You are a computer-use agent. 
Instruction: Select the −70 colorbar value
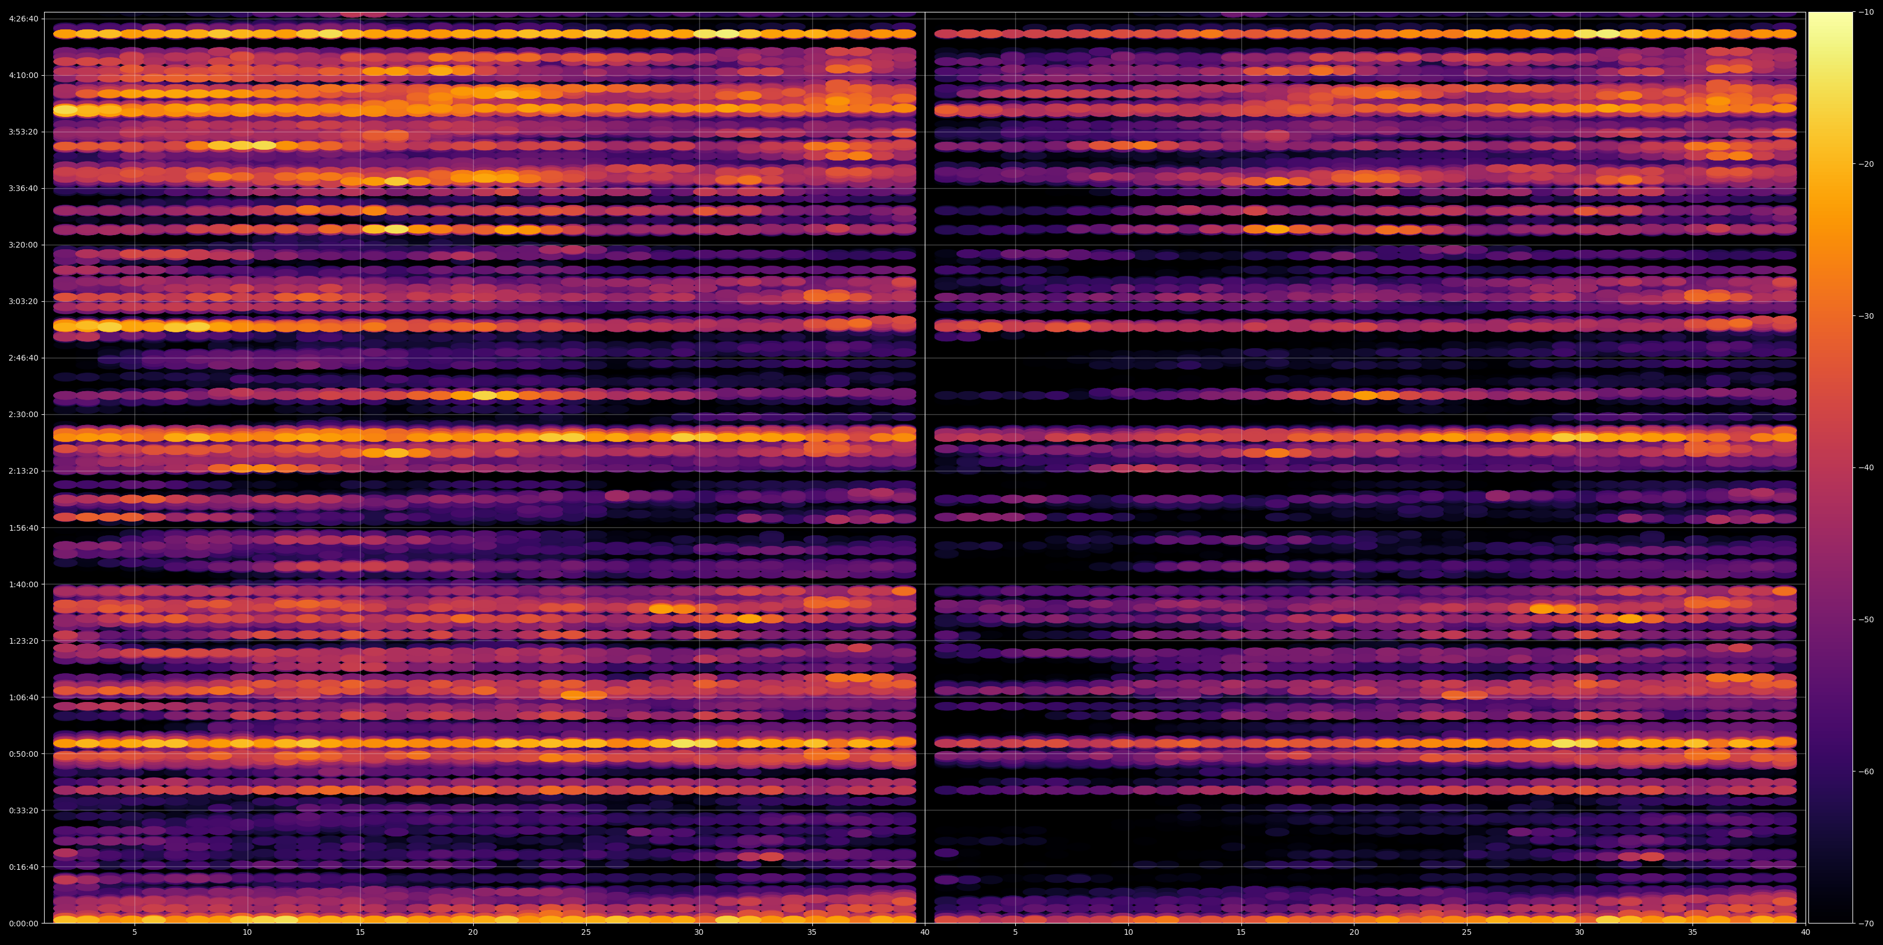(1866, 924)
